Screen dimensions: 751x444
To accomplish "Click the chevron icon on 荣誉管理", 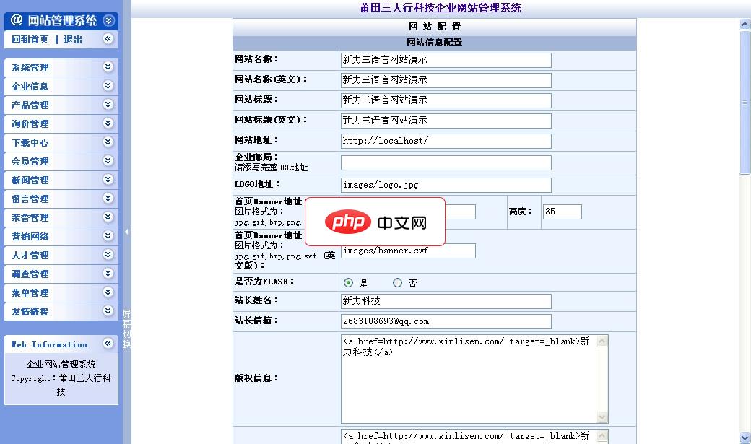I will tap(108, 217).
